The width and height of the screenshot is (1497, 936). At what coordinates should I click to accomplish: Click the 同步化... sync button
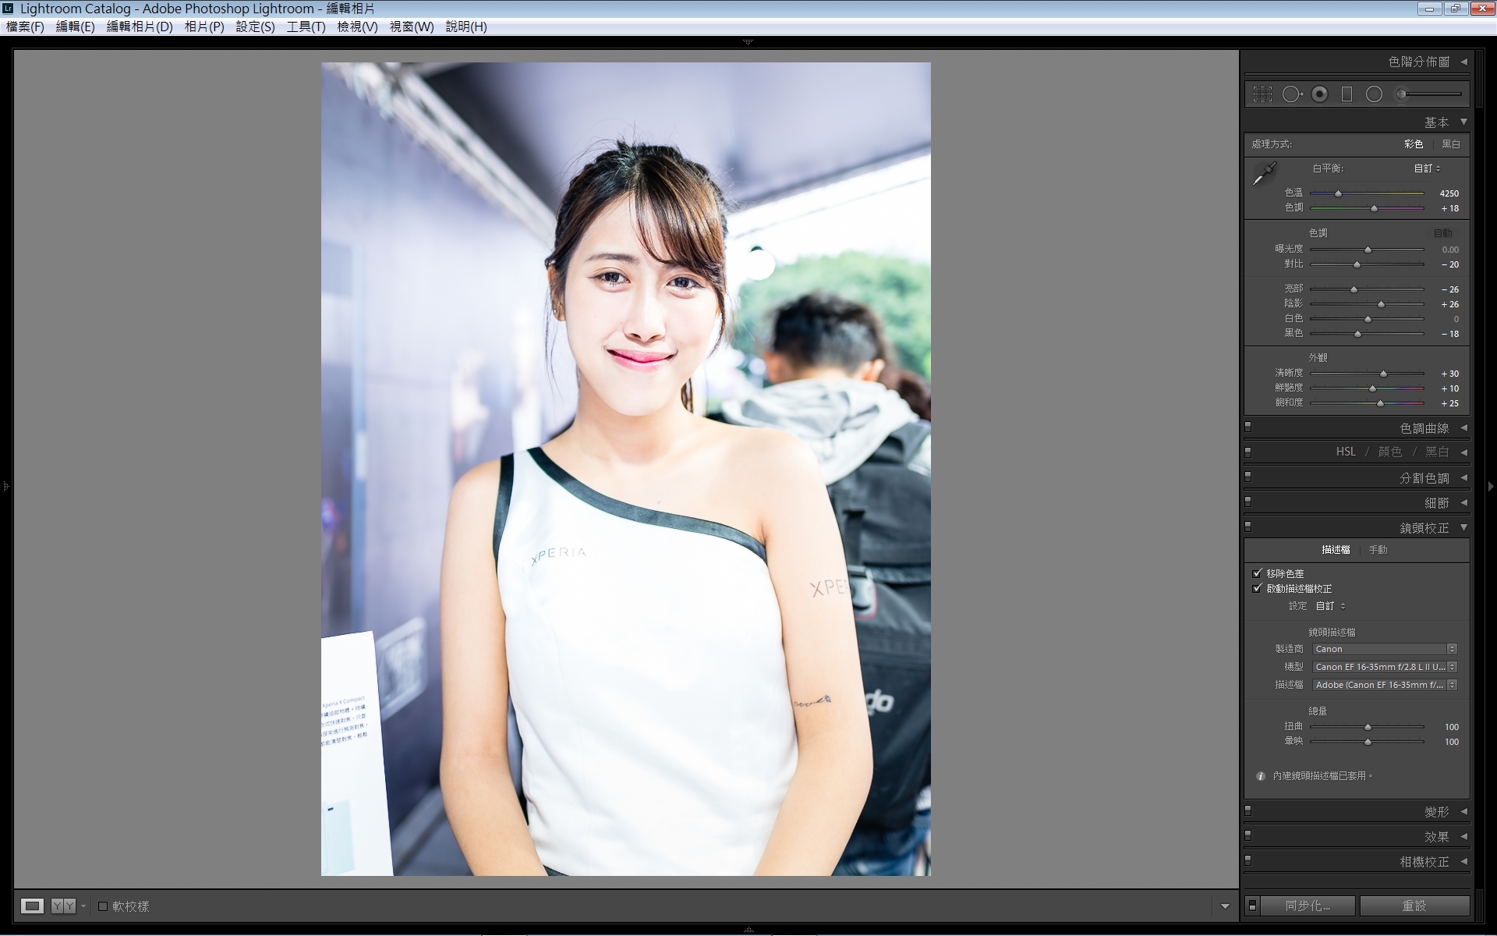click(1308, 906)
